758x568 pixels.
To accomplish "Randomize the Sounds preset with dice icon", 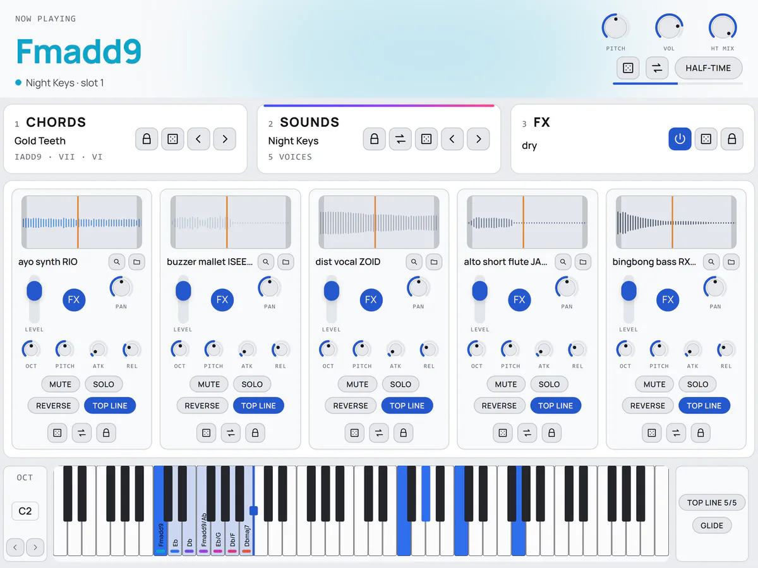I will (x=426, y=139).
